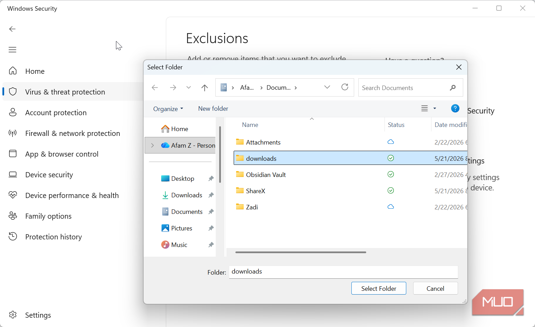The width and height of the screenshot is (535, 327).
Task: Open the hamburger navigation menu
Action: tap(12, 50)
